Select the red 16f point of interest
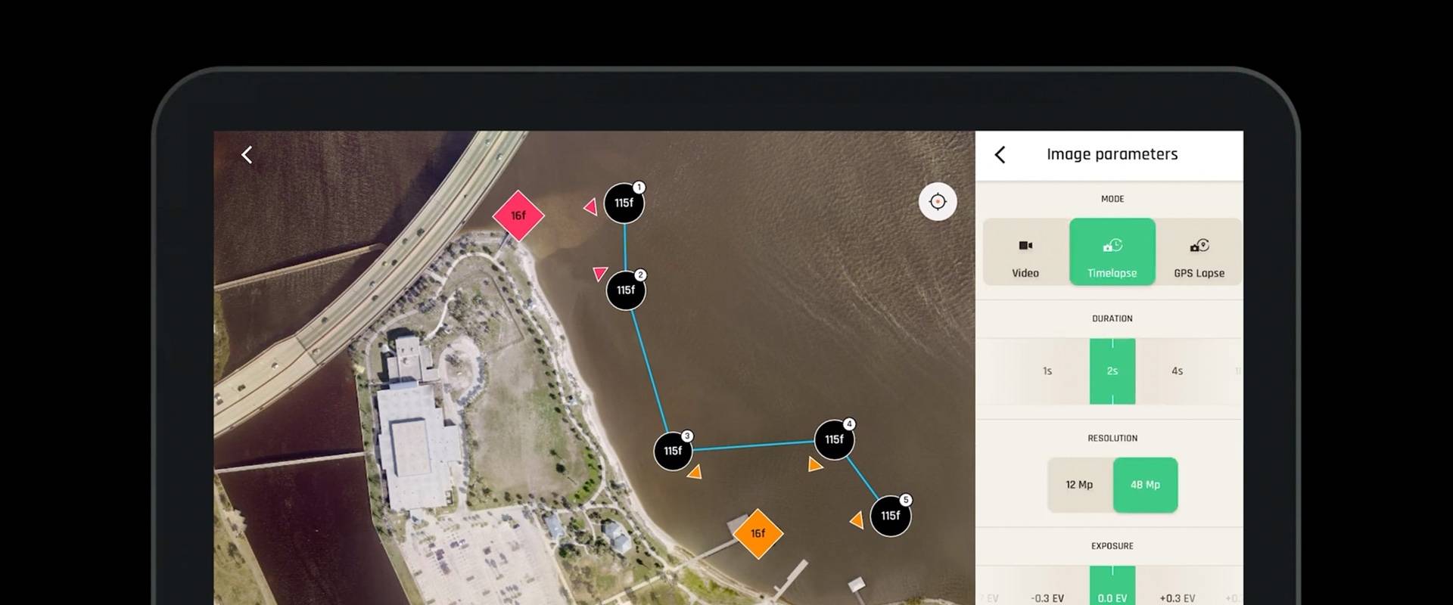 (x=518, y=216)
